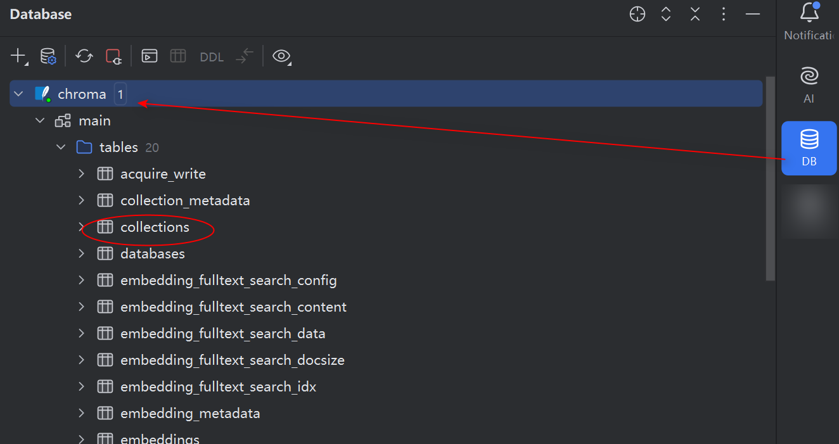Click the DB tool window button
The image size is (839, 444).
[809, 148]
